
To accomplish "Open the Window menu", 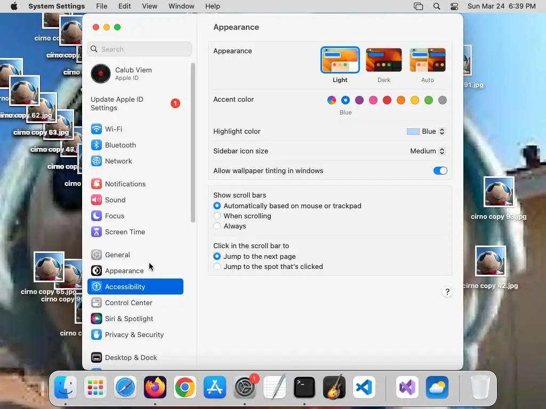I will tap(181, 6).
